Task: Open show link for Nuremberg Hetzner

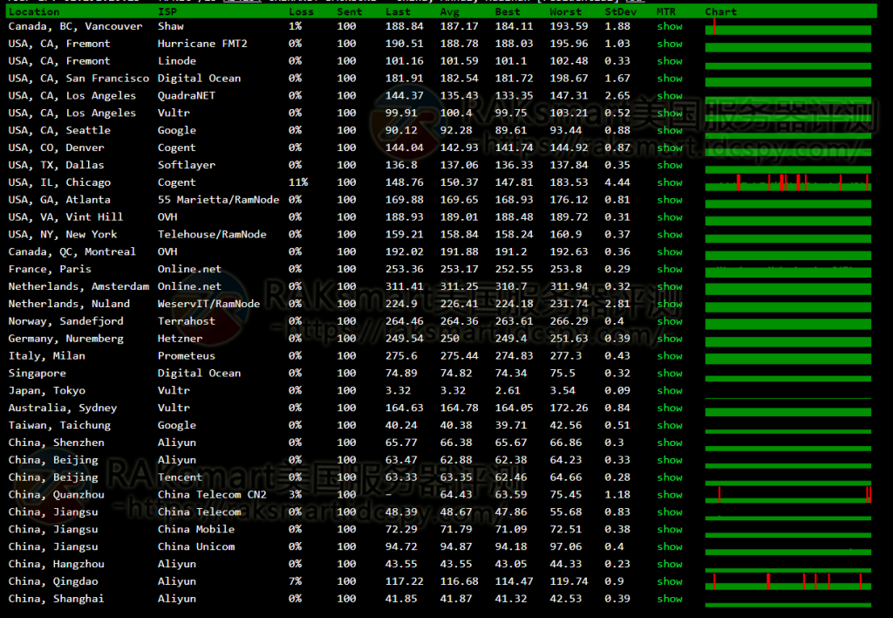Action: pyautogui.click(x=670, y=339)
